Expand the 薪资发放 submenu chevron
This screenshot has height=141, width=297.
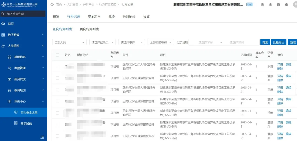(x=43, y=79)
